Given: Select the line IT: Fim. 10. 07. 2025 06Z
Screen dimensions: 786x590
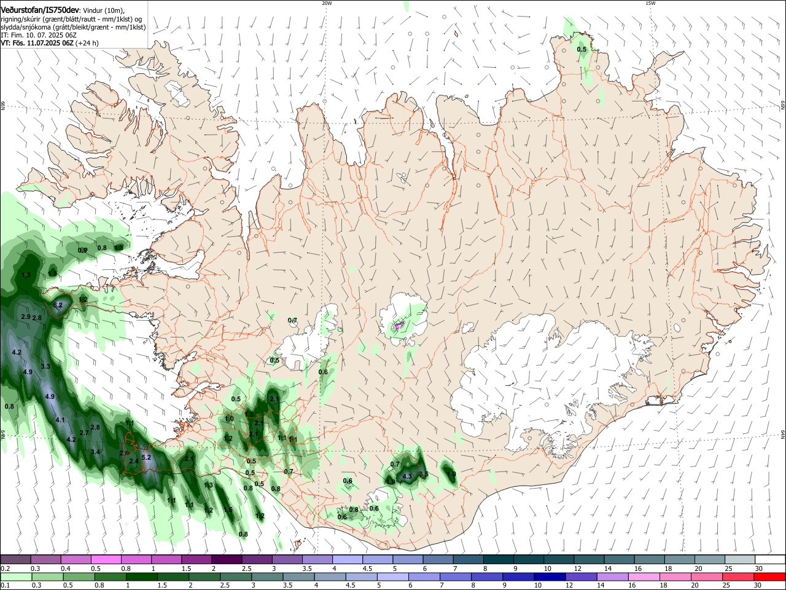Looking at the screenshot, I should 39,35.
